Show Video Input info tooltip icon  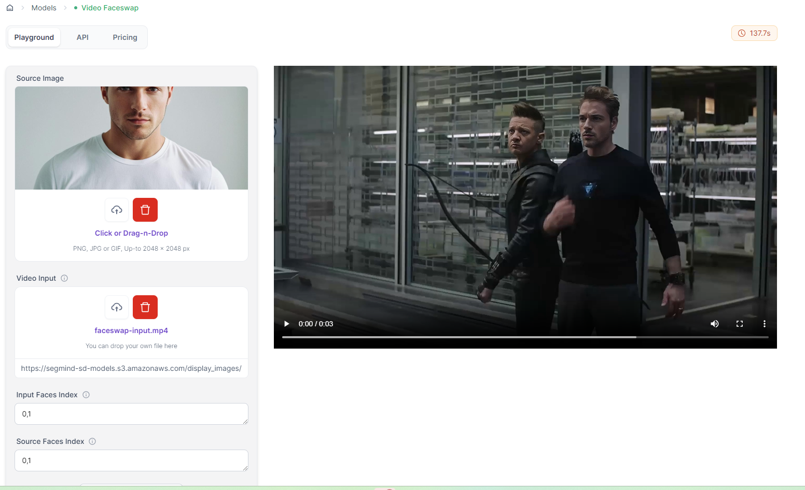pyautogui.click(x=64, y=278)
